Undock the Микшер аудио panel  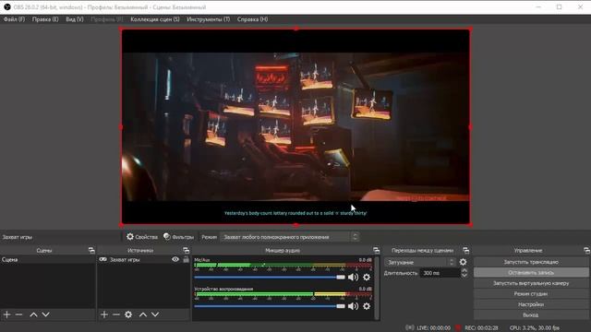coord(376,250)
